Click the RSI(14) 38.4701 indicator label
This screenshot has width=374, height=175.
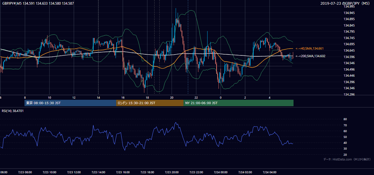(13, 111)
